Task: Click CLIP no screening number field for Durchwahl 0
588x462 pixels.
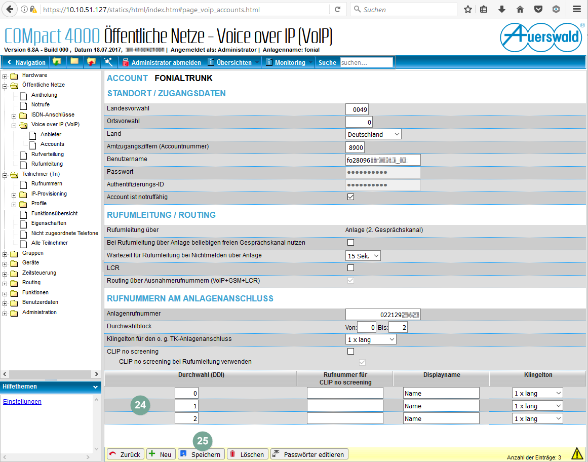Action: [345, 393]
